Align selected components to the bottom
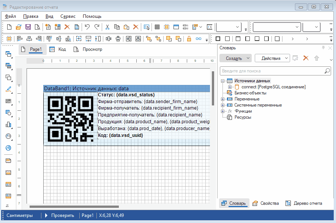 tap(68, 39)
